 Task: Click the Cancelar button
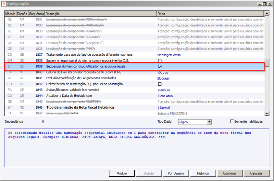coord(257,173)
